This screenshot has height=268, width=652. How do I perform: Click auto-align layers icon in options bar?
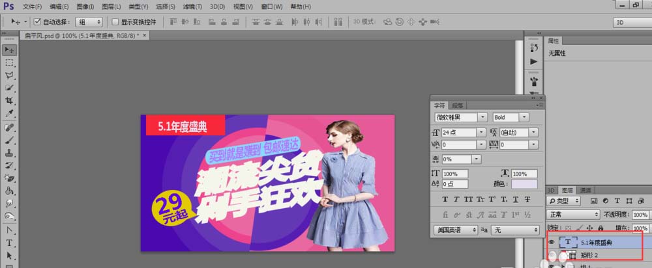click(338, 21)
